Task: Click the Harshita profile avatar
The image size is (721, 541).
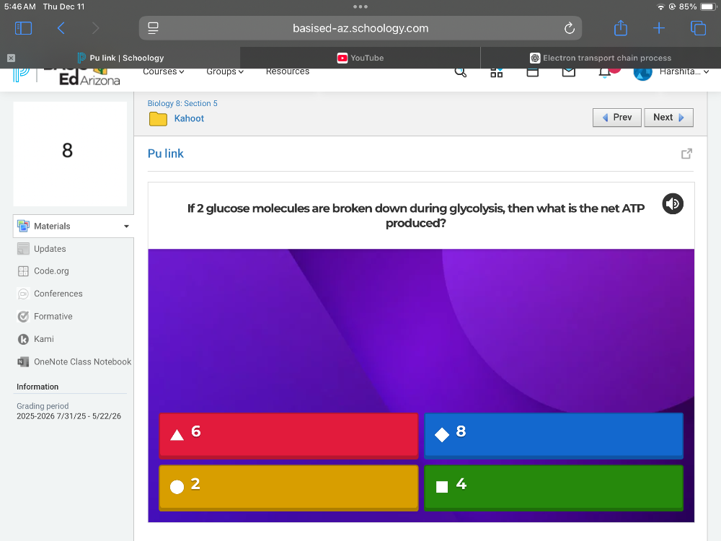Action: coord(642,71)
